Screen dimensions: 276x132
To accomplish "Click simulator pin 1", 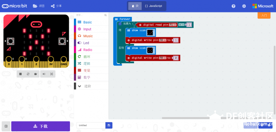I will pyautogui.click(x=22, y=62).
